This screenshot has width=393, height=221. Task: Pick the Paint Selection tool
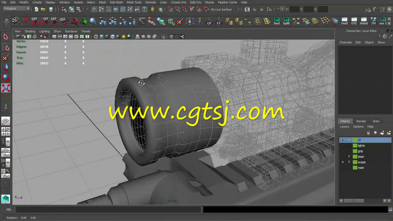pos(6,57)
